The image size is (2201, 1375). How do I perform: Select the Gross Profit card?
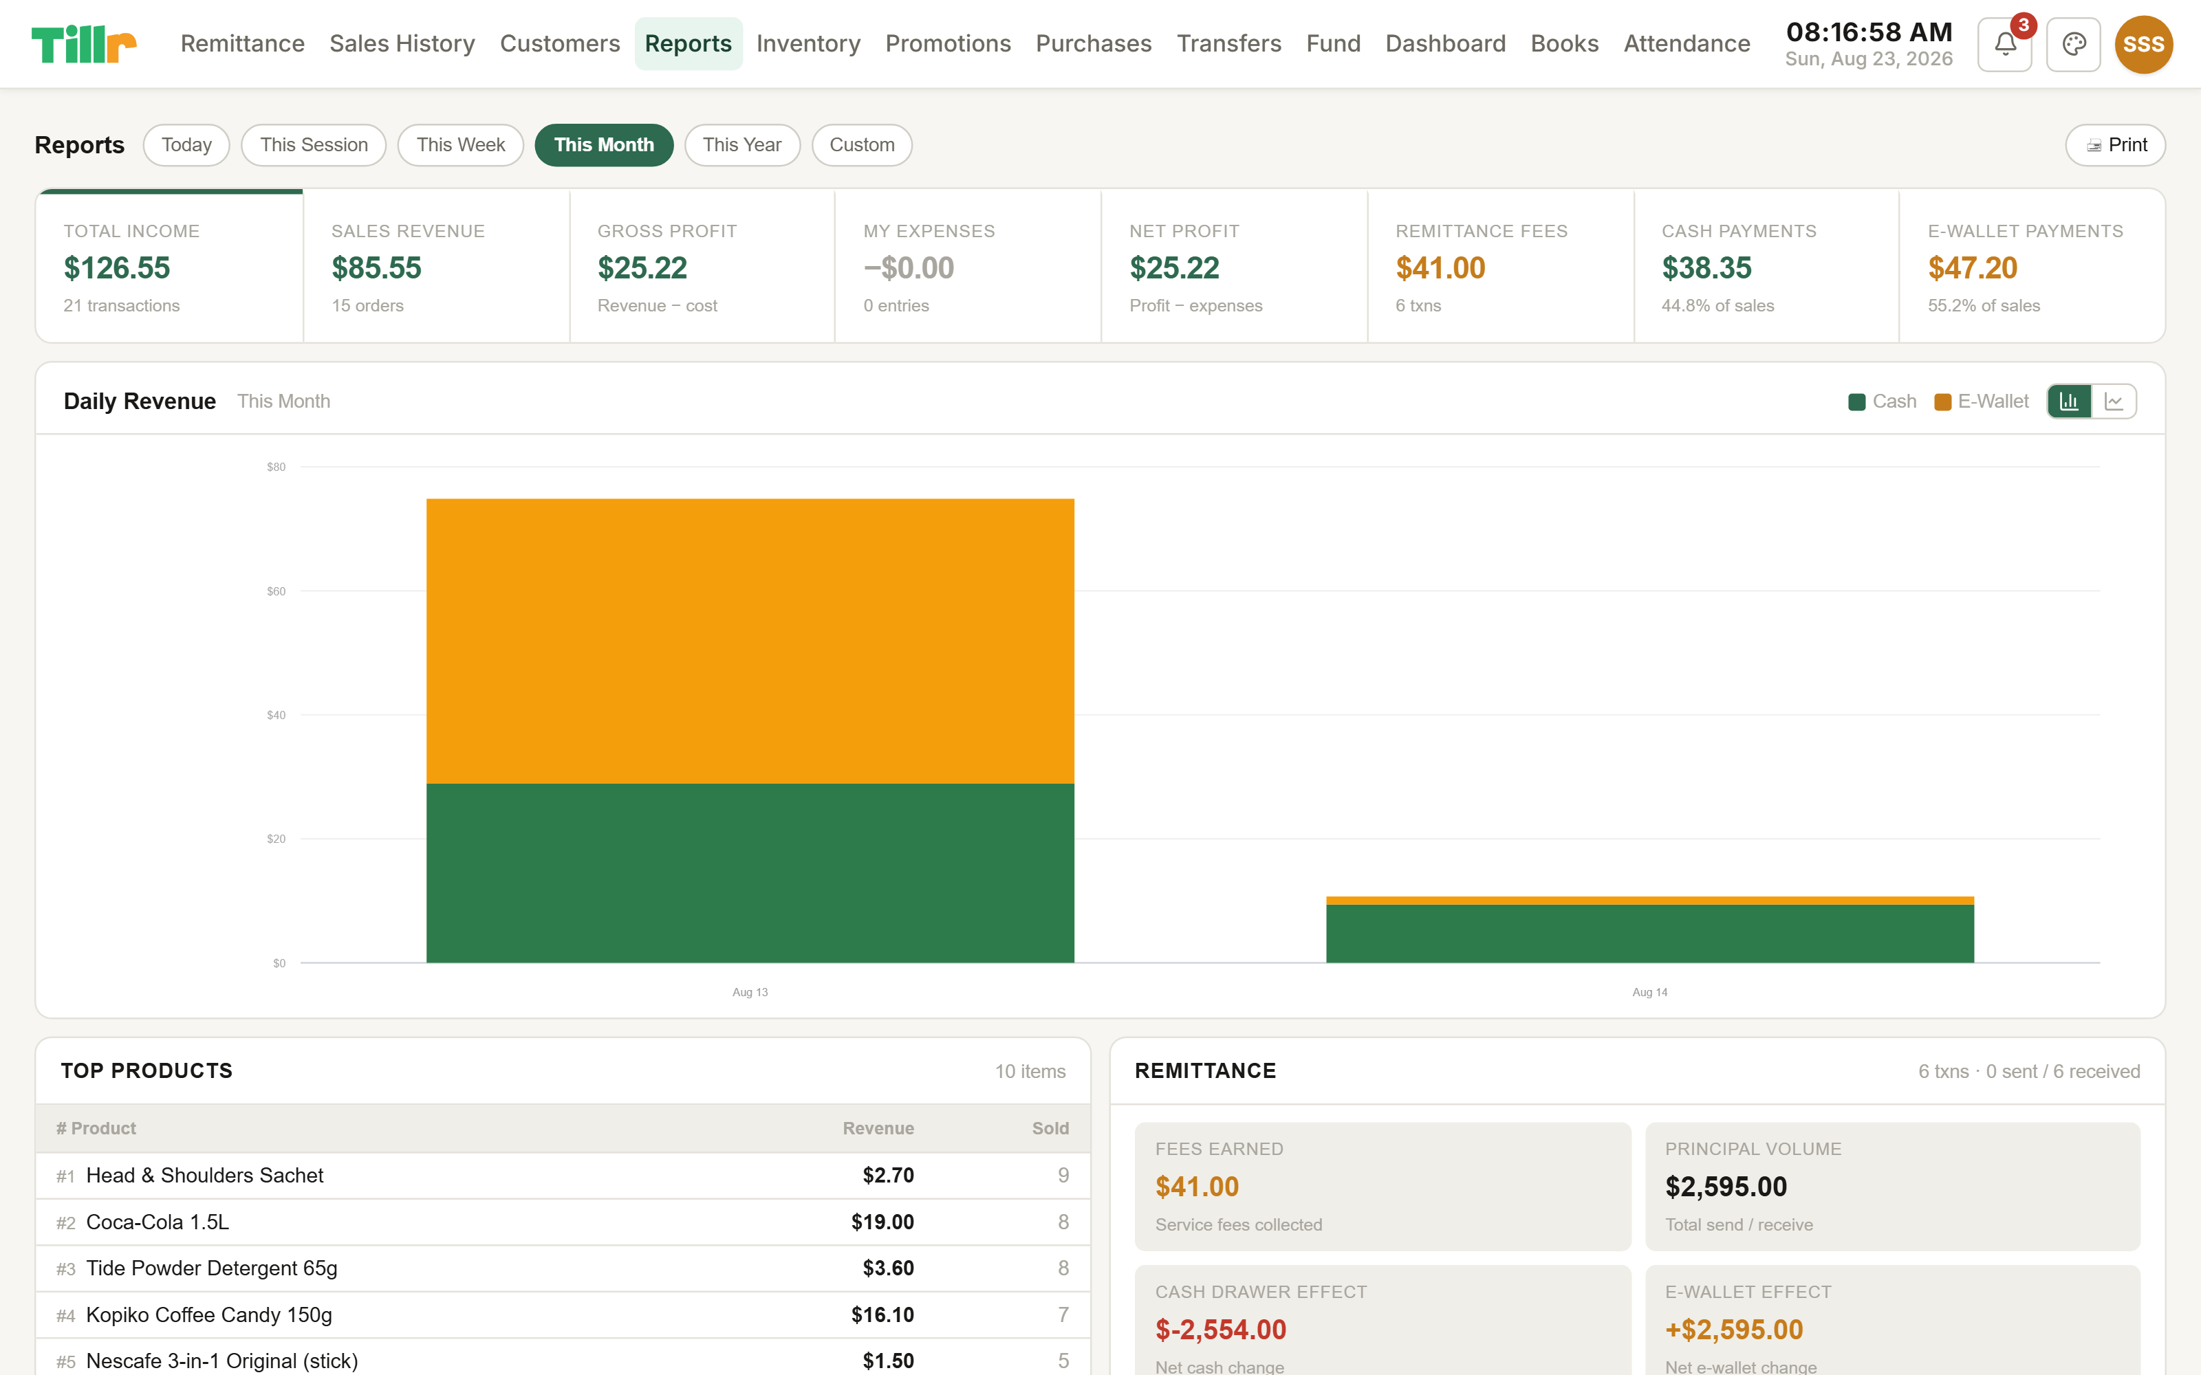[702, 267]
